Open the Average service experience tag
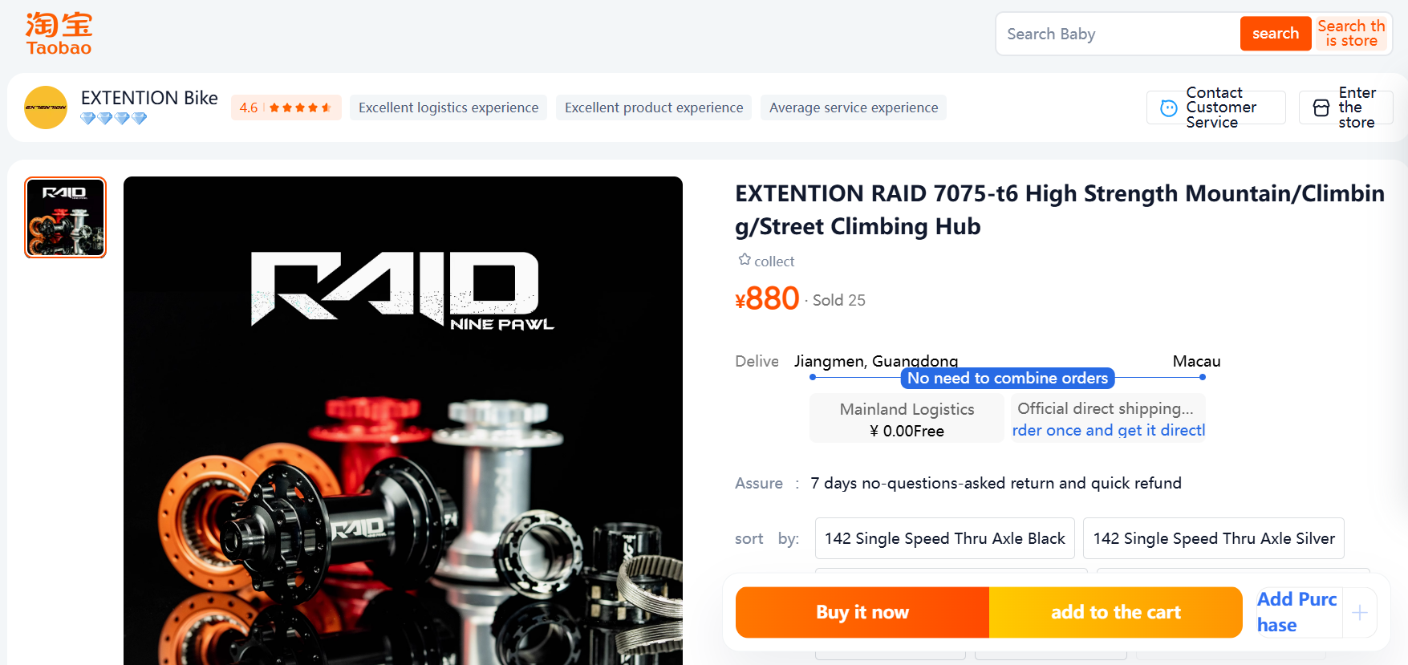The width and height of the screenshot is (1408, 665). click(x=854, y=107)
